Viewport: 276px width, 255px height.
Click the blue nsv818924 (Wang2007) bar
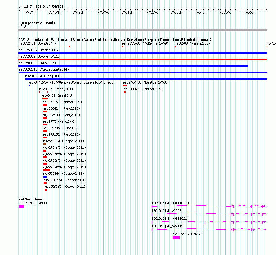click(146, 79)
